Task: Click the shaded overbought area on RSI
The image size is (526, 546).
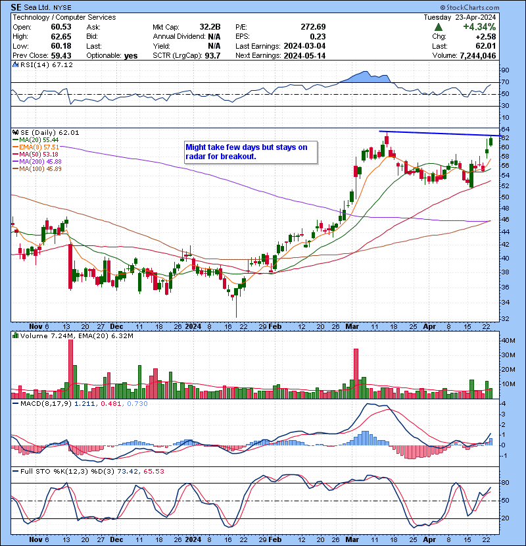Action: coord(364,78)
